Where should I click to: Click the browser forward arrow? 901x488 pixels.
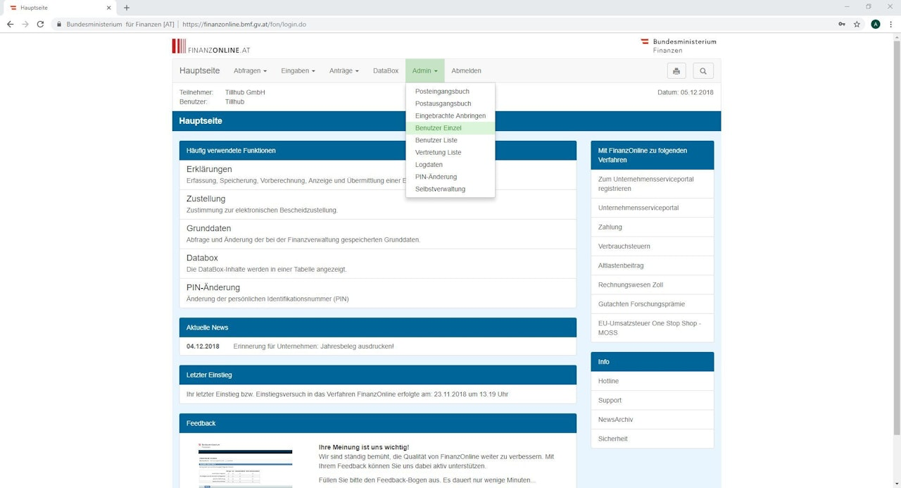click(25, 24)
